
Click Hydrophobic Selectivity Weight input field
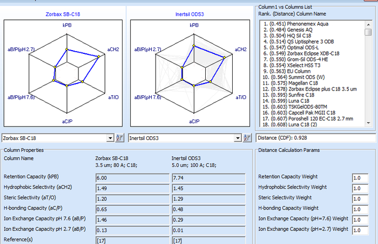pyautogui.click(x=360, y=189)
